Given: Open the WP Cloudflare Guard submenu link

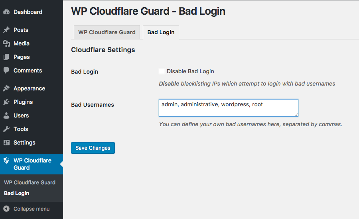Looking at the screenshot, I should point(30,182).
